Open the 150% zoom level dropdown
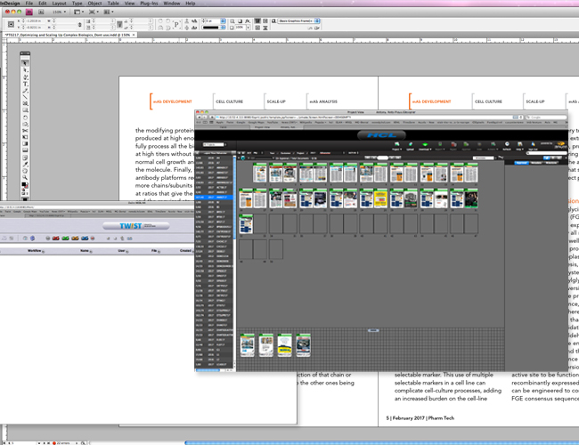Viewport: 579px width, 445px height. point(59,12)
